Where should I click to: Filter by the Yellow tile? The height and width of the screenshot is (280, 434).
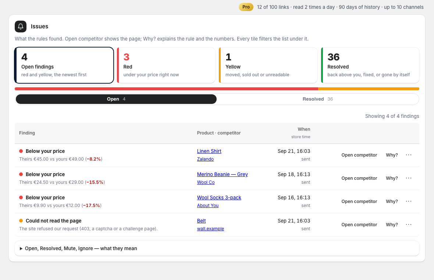(x=268, y=65)
